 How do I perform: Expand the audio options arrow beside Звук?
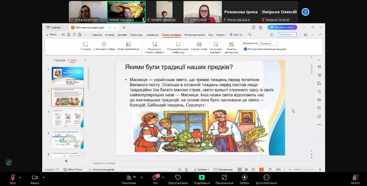(x=21, y=176)
